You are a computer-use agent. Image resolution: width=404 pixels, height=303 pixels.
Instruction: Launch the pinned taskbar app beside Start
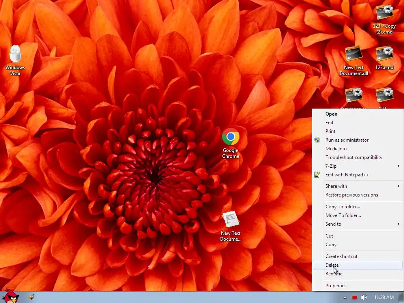[32, 297]
